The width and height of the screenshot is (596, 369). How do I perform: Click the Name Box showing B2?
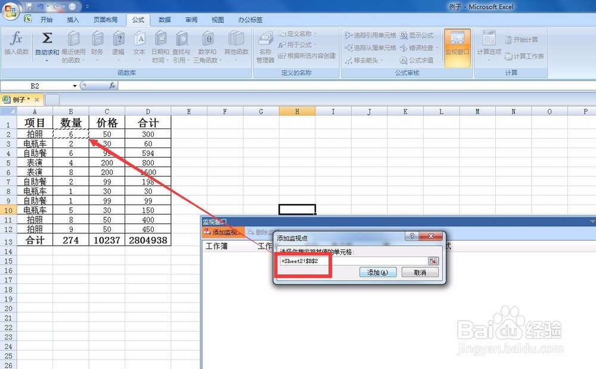pyautogui.click(x=35, y=86)
